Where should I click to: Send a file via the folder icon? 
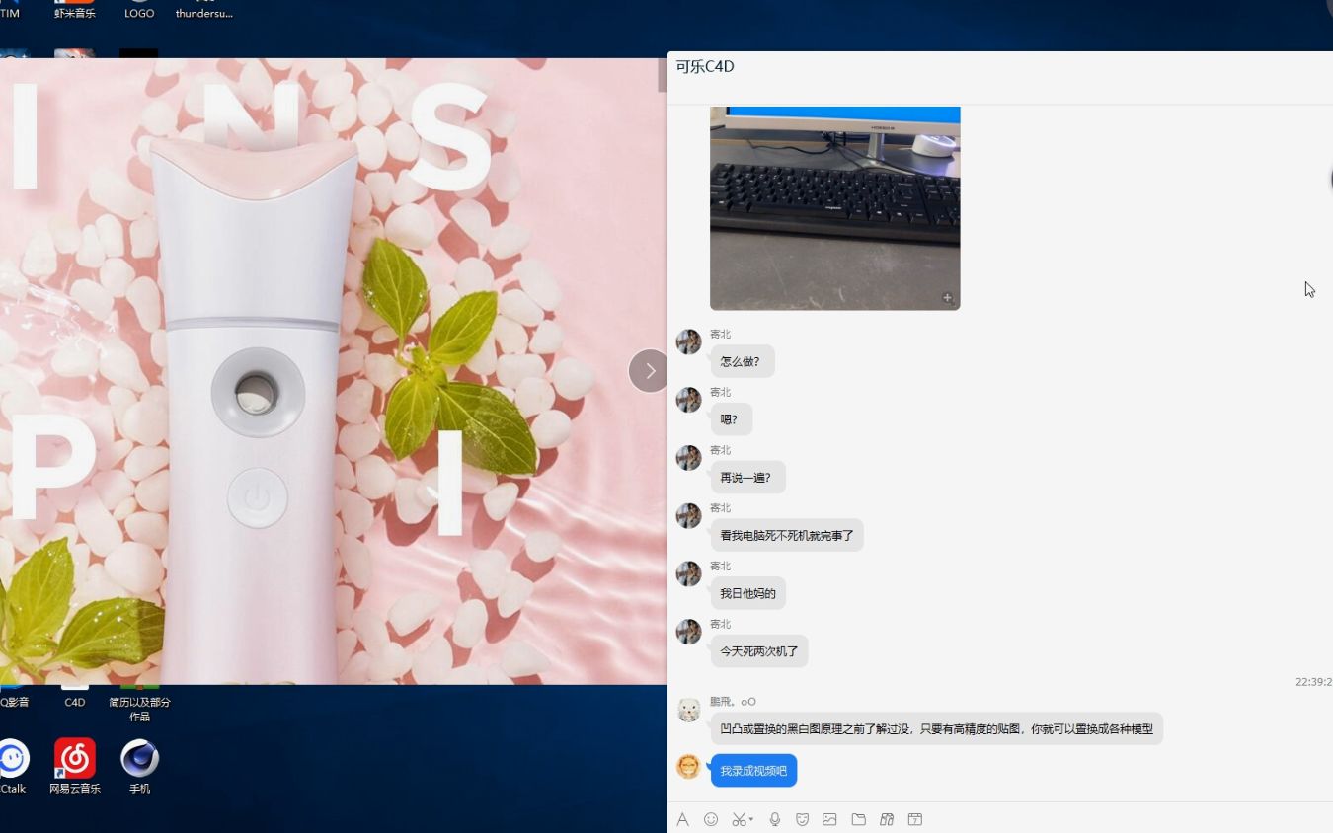[x=858, y=819]
